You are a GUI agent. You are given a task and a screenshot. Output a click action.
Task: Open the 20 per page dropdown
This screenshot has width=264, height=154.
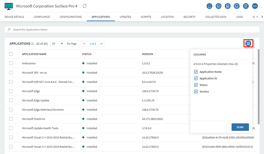click(x=57, y=43)
